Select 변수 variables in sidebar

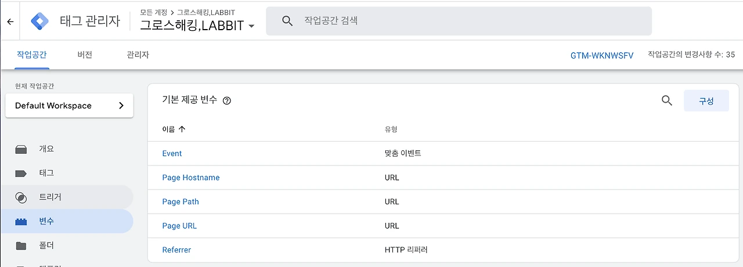click(x=46, y=221)
